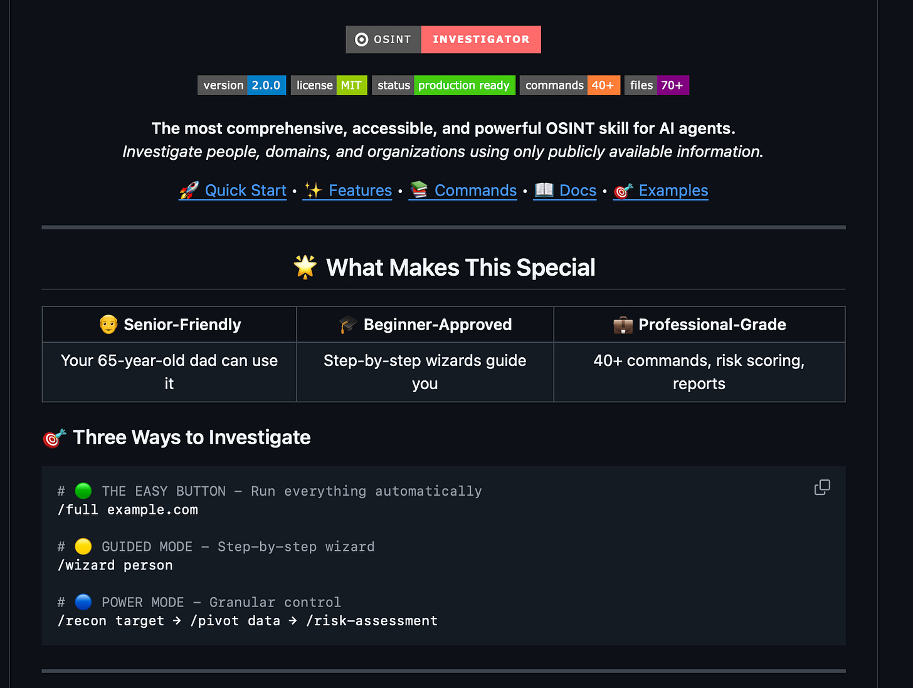Click the open book icon next to Docs
Image resolution: width=913 pixels, height=688 pixels.
tap(545, 190)
